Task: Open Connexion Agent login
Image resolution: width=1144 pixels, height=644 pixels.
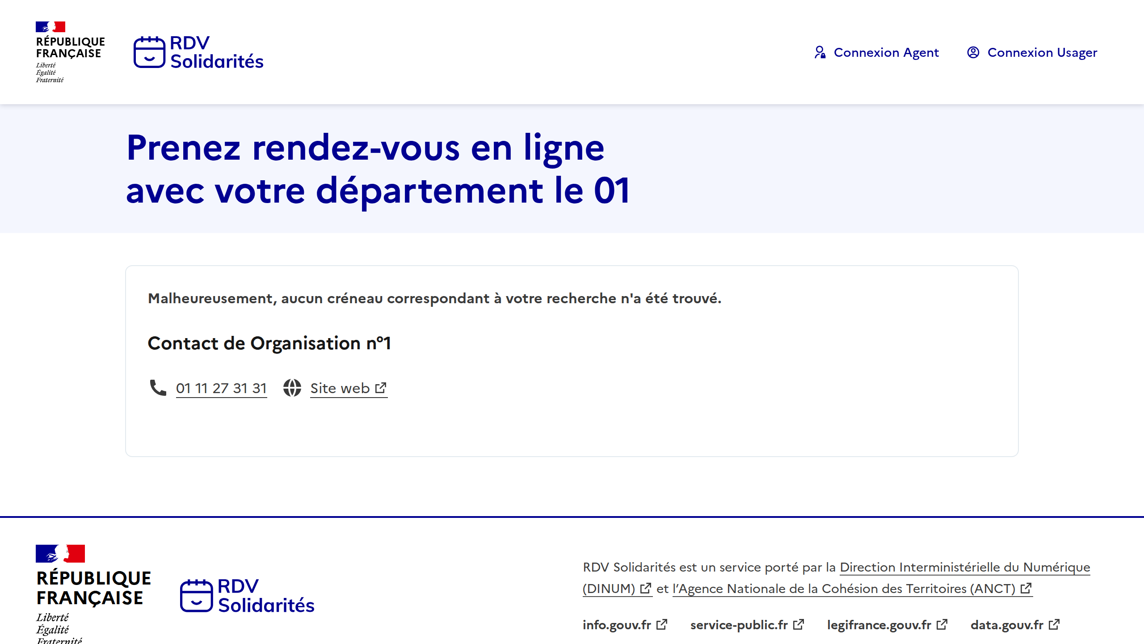Action: tap(886, 52)
